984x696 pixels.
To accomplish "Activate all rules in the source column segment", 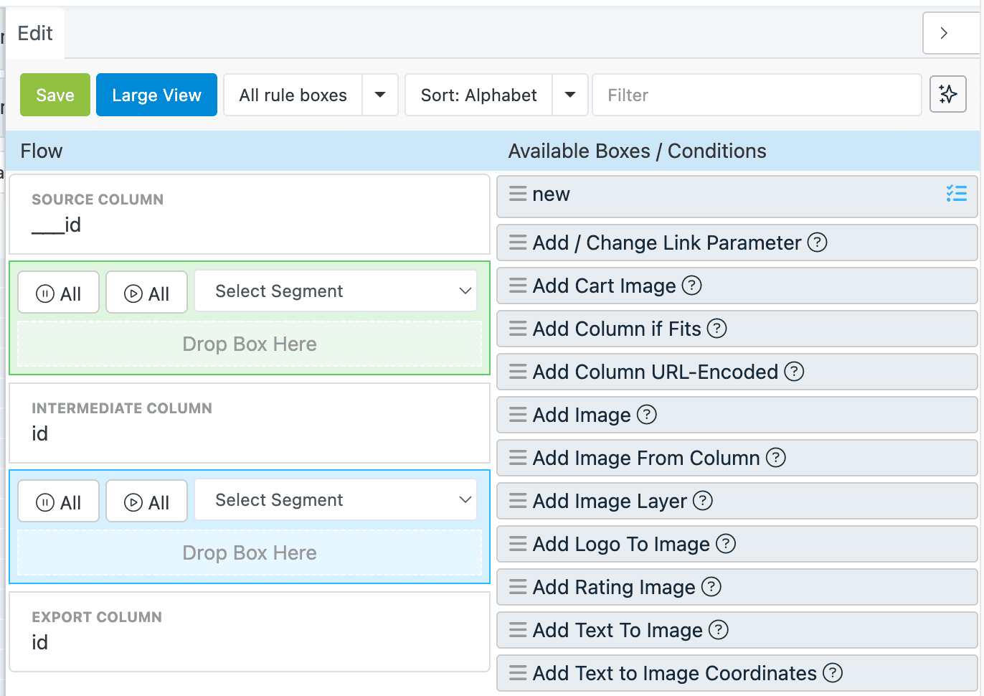I will pos(147,293).
